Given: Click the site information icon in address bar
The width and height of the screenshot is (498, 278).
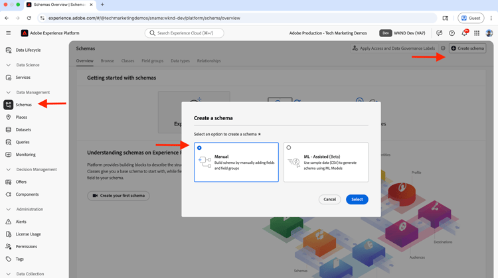Looking at the screenshot, I should coord(42,18).
